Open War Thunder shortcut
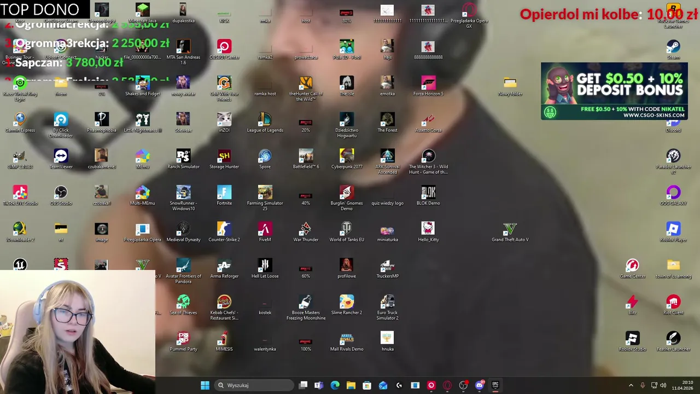Screen dimensions: 700x394 pyautogui.click(x=306, y=232)
